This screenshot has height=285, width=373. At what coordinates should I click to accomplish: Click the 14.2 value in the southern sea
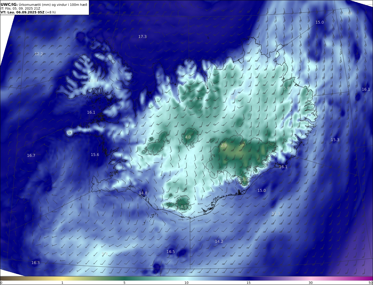(x=219, y=241)
